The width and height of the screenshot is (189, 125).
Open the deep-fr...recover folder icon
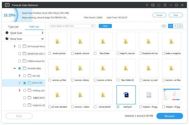[x=126, y=41]
